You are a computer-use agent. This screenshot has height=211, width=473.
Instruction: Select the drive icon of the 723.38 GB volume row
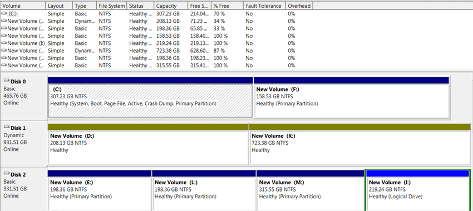pos(4,51)
